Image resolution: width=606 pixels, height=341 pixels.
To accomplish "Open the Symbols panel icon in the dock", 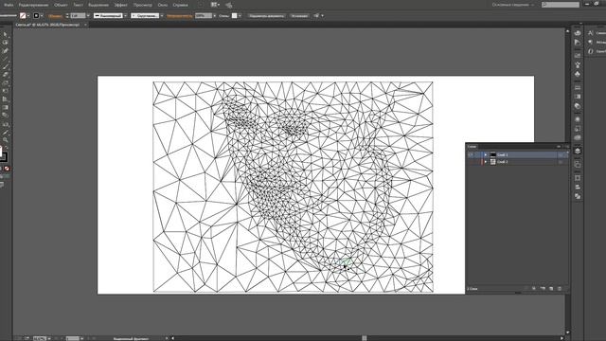I will pyautogui.click(x=578, y=74).
